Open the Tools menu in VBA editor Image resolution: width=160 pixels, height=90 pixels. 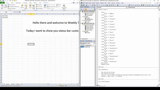pos(109,3)
